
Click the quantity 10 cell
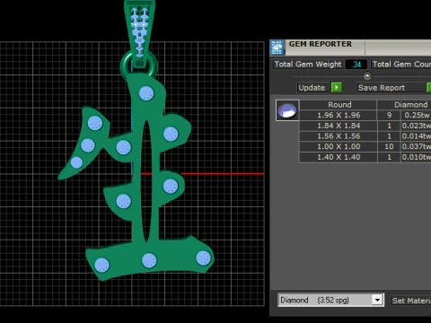tap(389, 146)
